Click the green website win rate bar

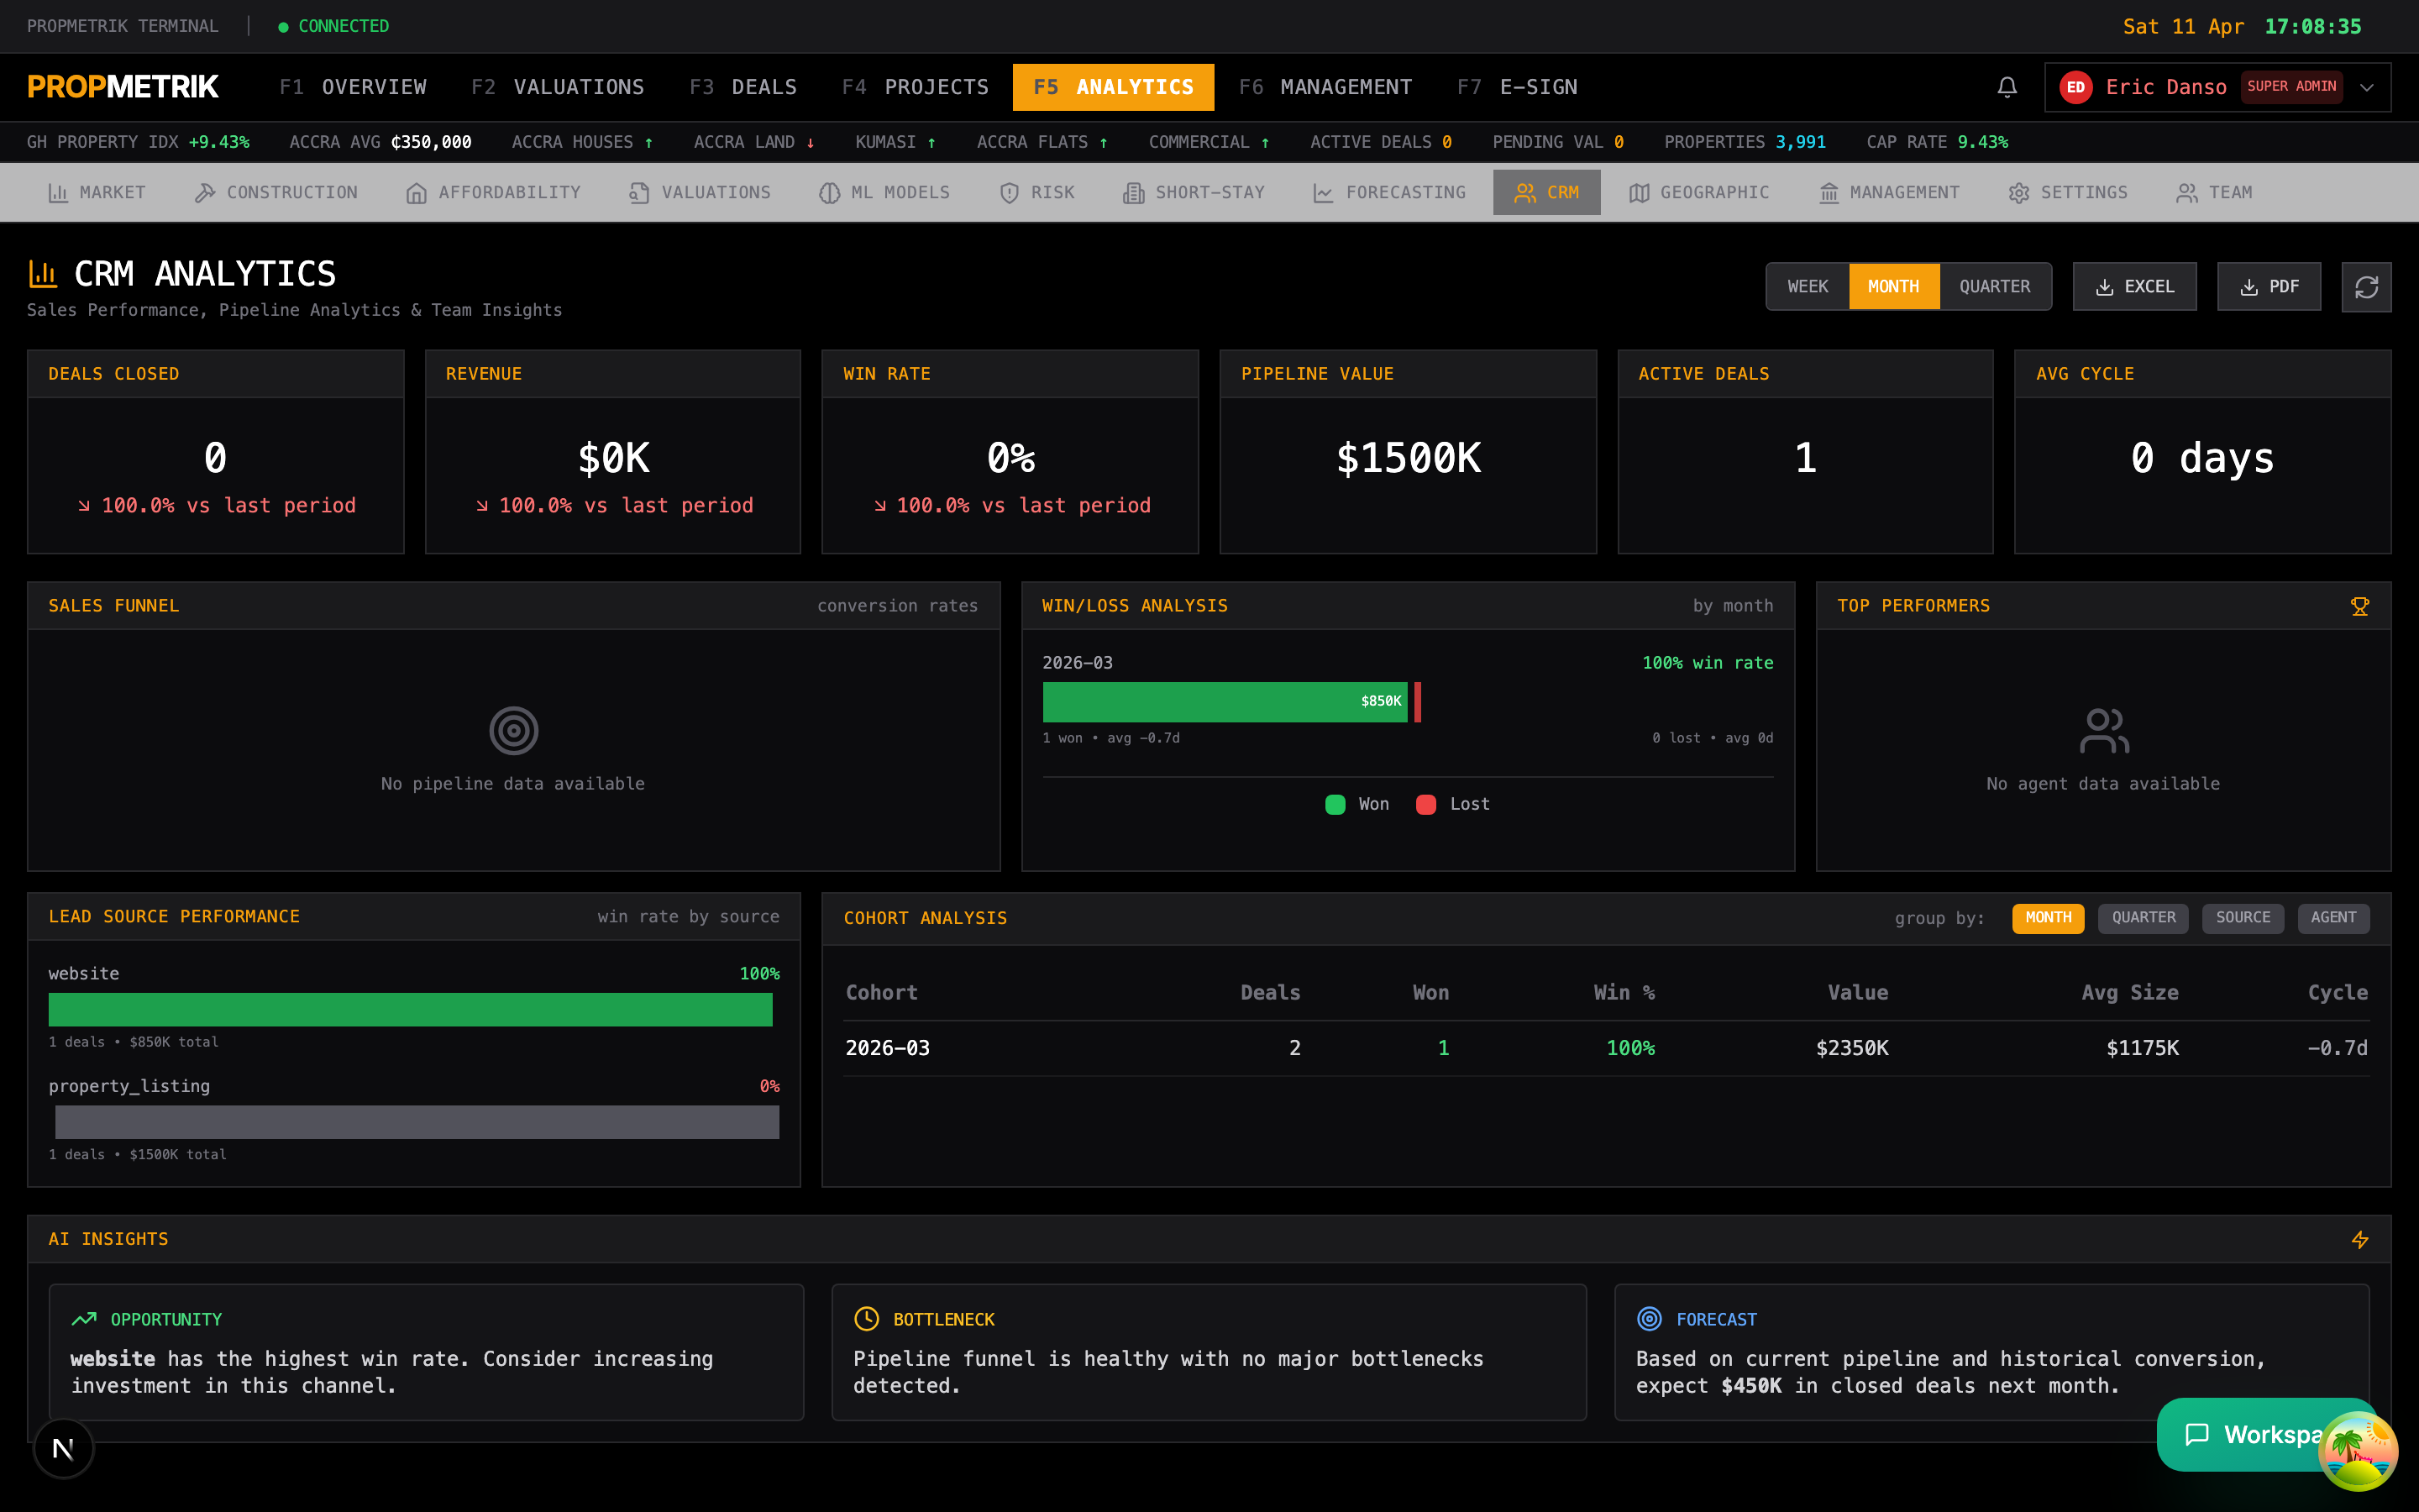click(x=410, y=1009)
